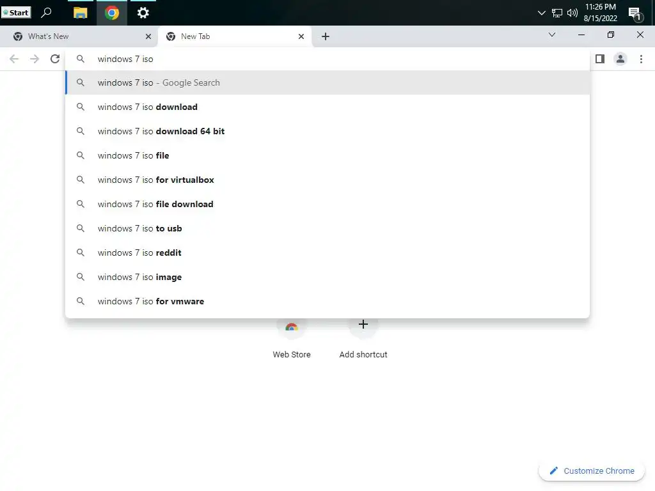Open Chrome profile avatar
655x491 pixels.
(620, 59)
